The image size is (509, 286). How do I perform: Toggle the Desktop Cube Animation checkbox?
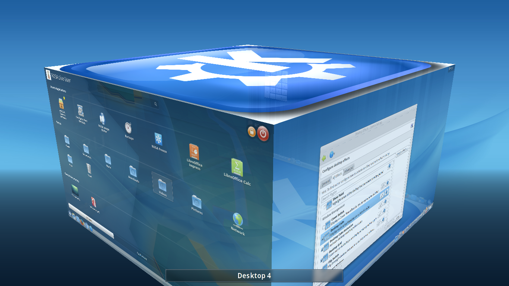pos(322,250)
